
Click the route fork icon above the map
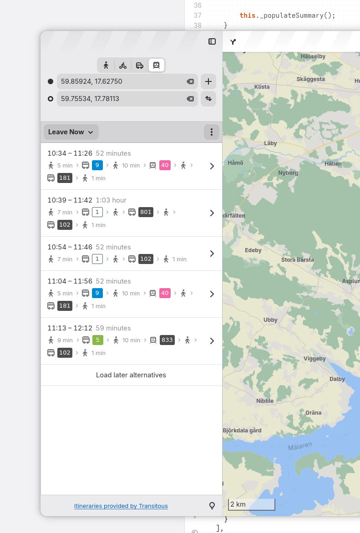coord(233,42)
